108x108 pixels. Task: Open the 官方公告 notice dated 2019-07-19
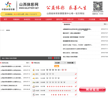click(x=11, y=70)
